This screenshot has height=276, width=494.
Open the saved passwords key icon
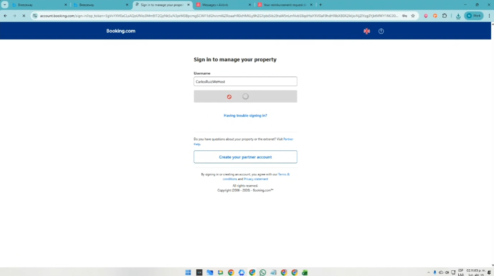pos(405,16)
